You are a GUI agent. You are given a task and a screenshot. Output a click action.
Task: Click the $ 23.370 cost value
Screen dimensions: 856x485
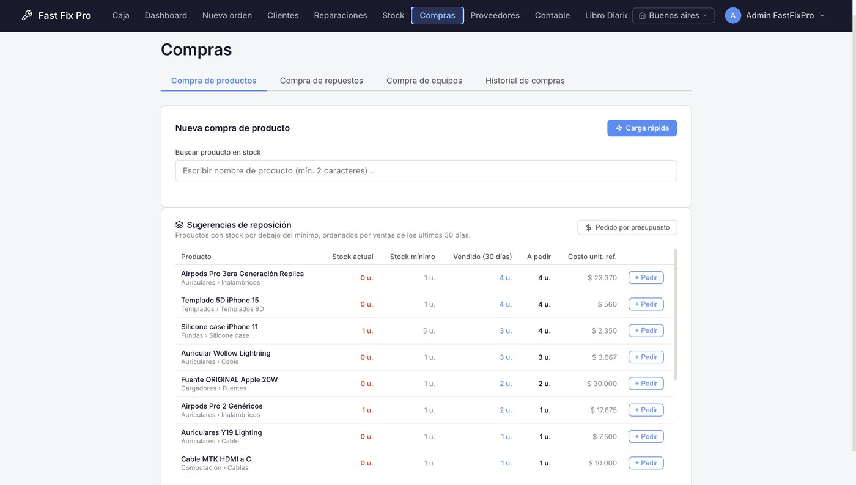602,278
